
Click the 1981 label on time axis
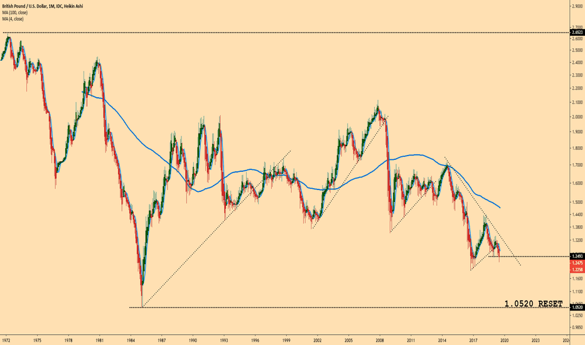[99, 340]
